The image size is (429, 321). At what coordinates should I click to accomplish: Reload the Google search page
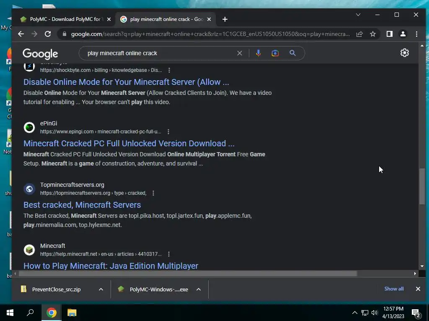click(x=48, y=34)
